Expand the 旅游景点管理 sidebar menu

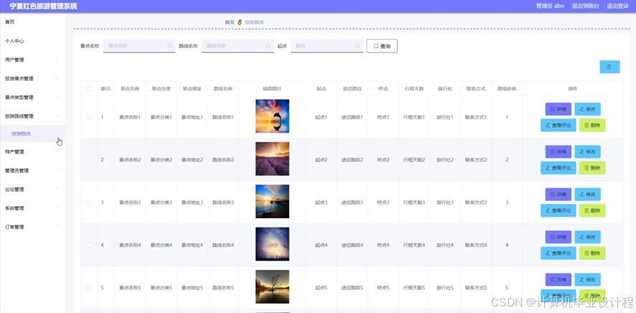point(32,79)
